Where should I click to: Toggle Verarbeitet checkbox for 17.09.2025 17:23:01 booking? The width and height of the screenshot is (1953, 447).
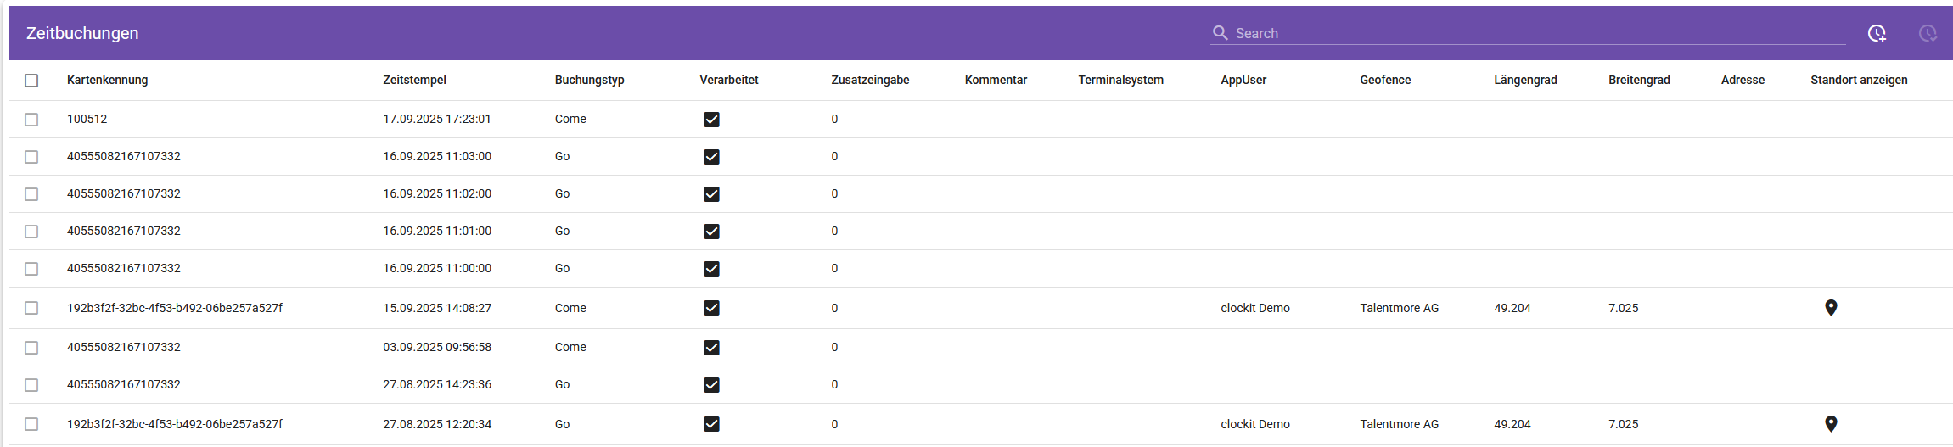(711, 120)
